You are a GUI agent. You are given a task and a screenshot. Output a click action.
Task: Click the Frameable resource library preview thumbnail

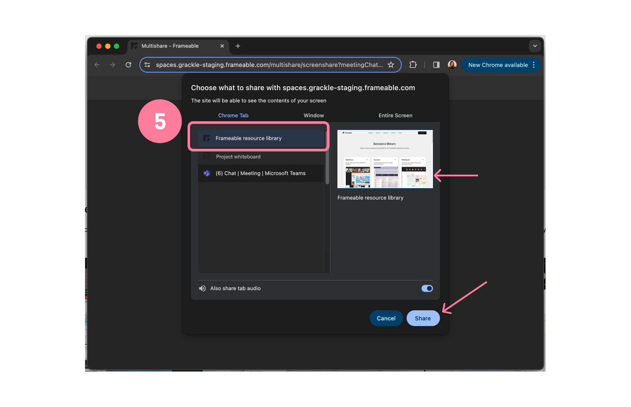click(x=385, y=159)
